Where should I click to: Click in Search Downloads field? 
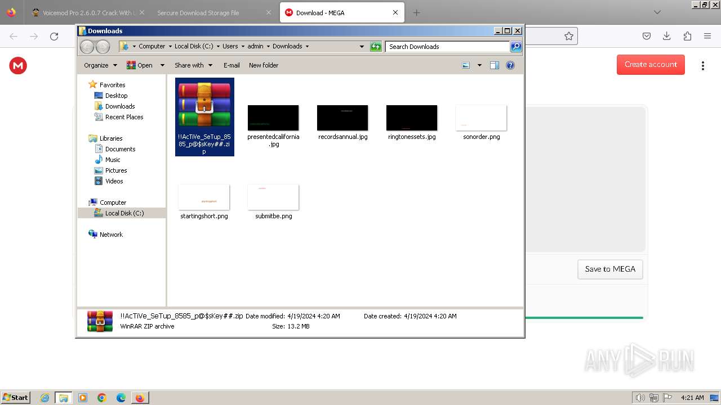coord(448,47)
